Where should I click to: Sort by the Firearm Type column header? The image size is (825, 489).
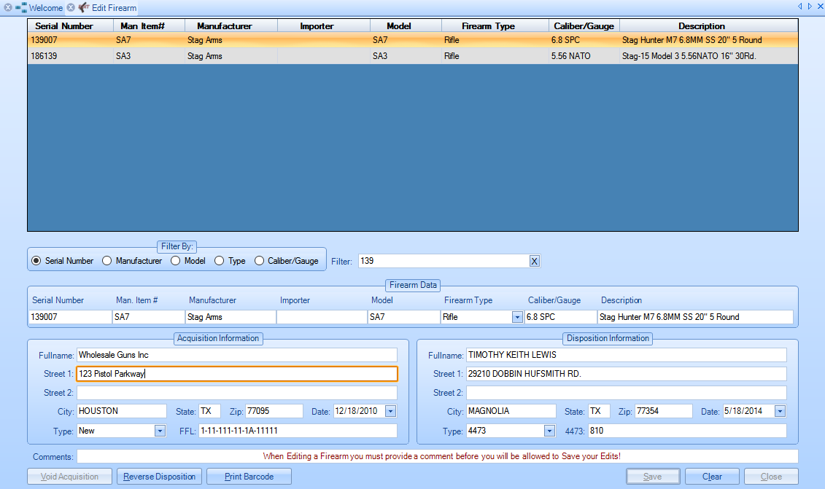click(x=495, y=26)
